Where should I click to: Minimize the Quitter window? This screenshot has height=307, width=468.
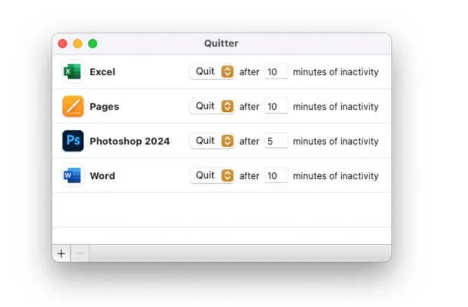[78, 44]
